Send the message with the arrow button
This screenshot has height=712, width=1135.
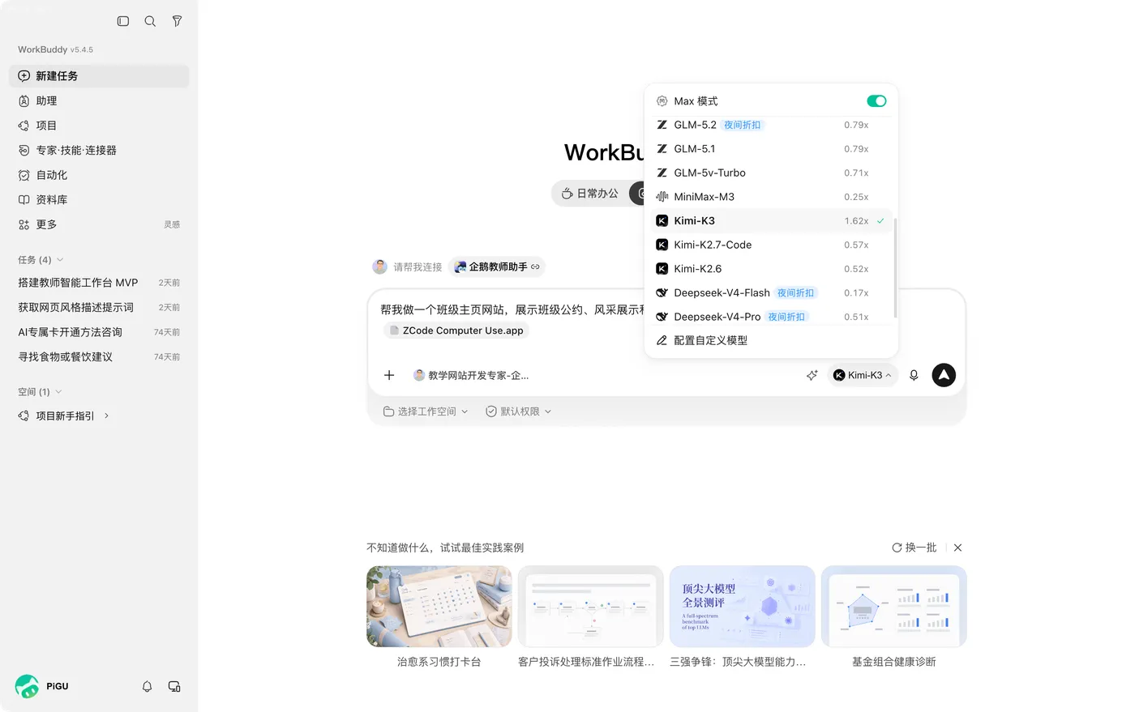[944, 375]
